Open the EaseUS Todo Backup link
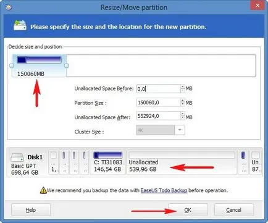The width and height of the screenshot is (268, 223). [x=164, y=190]
